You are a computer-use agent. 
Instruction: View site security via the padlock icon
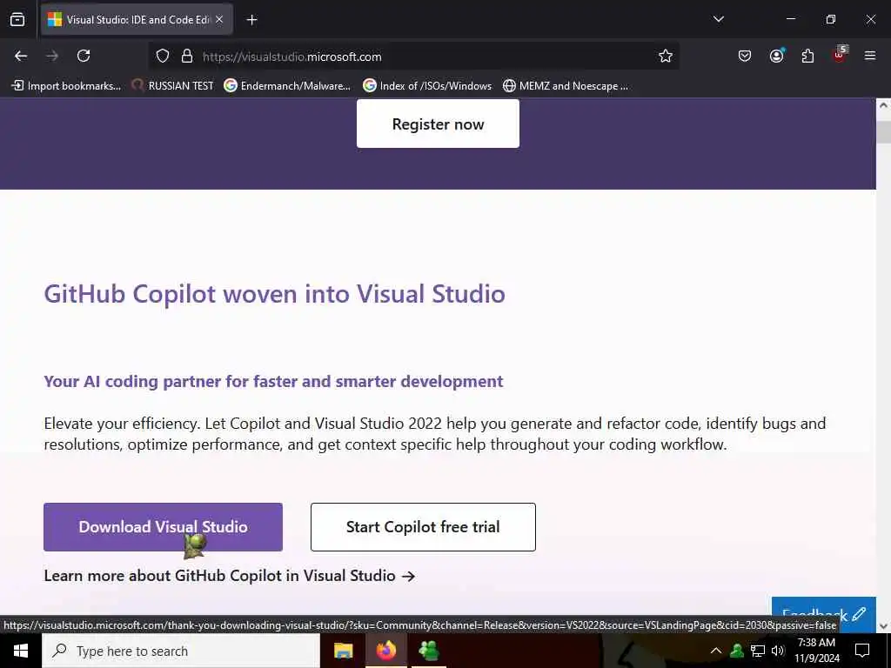[x=187, y=57]
